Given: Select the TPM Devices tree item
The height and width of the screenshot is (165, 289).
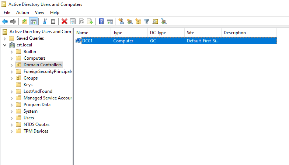Looking at the screenshot, I should point(36,131).
